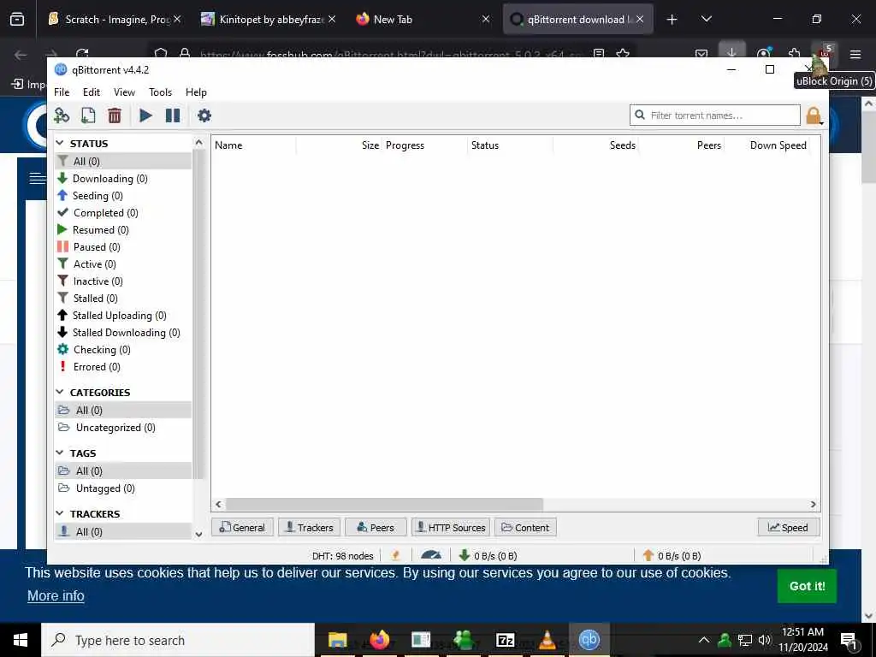Open the Peers details tab

376,527
